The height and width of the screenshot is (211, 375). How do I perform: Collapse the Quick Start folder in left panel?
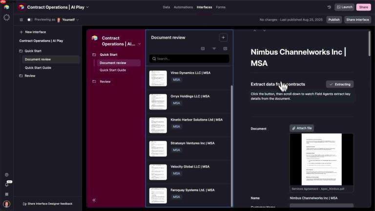coord(21,51)
